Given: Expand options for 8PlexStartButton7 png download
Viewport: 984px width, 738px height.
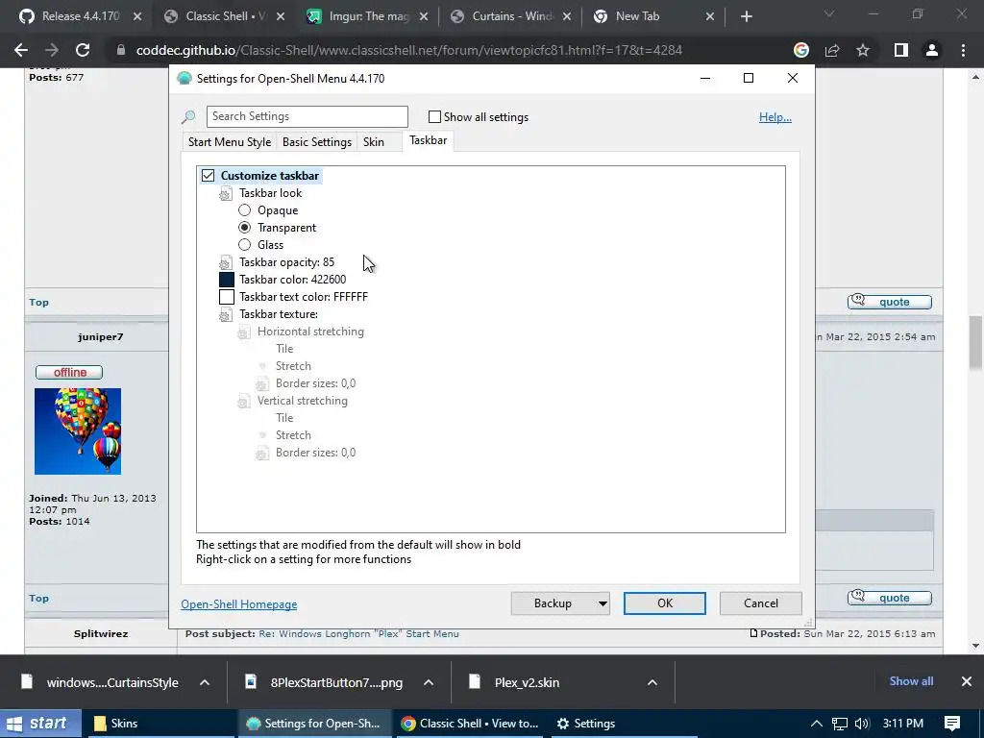Looking at the screenshot, I should [x=429, y=683].
